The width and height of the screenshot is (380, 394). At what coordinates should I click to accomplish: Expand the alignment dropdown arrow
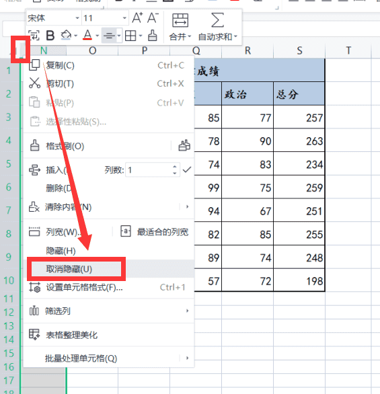(119, 36)
